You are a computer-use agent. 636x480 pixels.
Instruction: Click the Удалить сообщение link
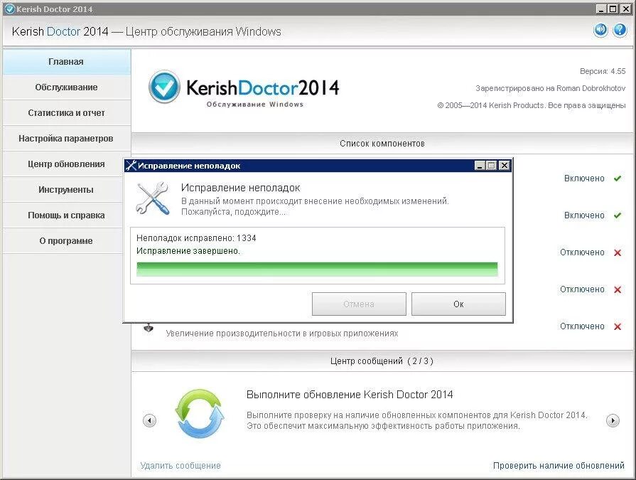click(x=180, y=465)
